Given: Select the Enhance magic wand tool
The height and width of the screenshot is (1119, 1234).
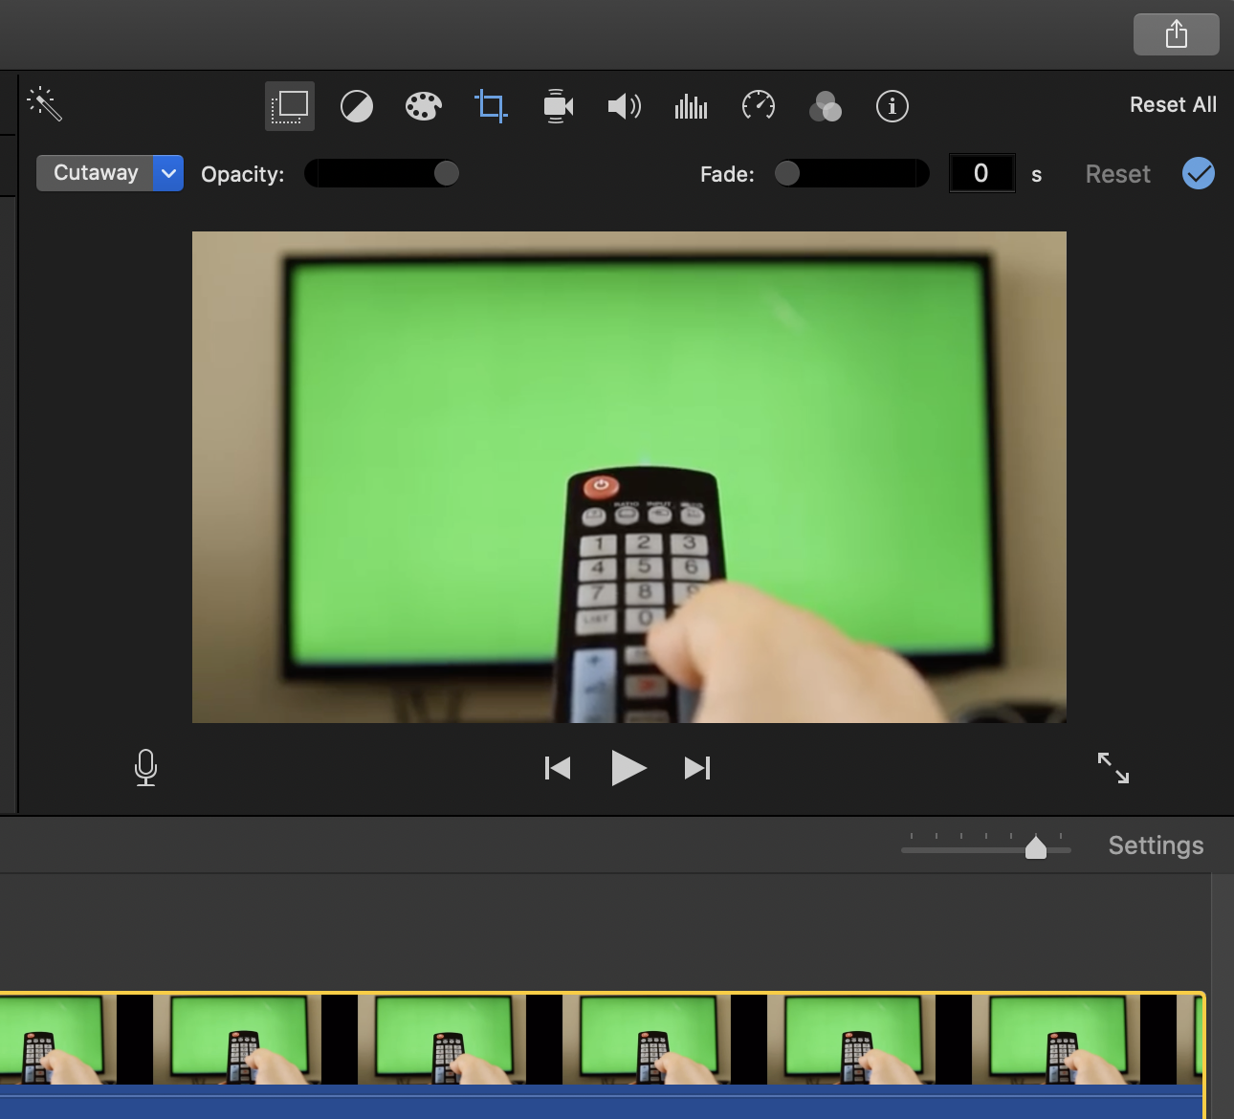Looking at the screenshot, I should pos(45,103).
